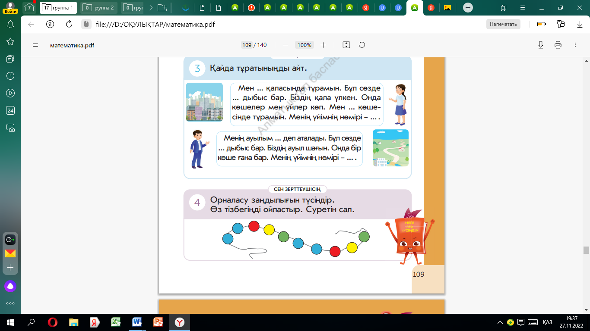Click the Войти profile login button
This screenshot has width=590, height=331.
coord(10,7)
